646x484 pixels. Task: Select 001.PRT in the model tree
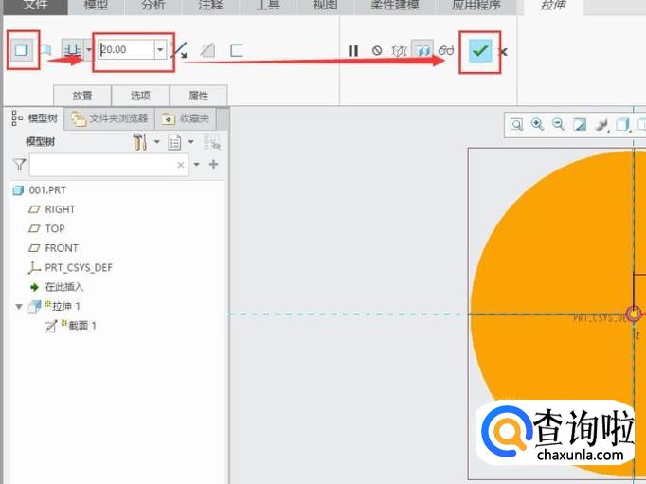(40, 190)
